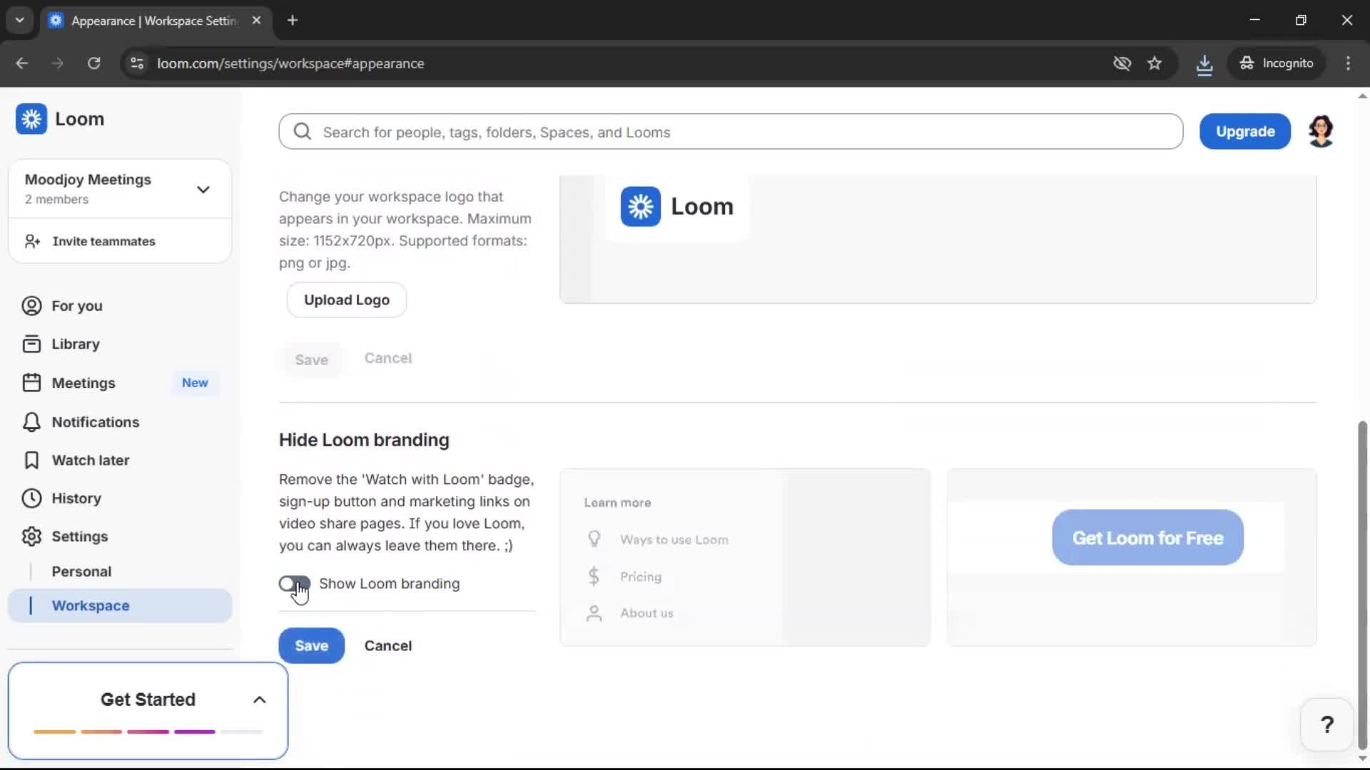Open History from the sidebar
This screenshot has width=1370, height=770.
coord(31,498)
